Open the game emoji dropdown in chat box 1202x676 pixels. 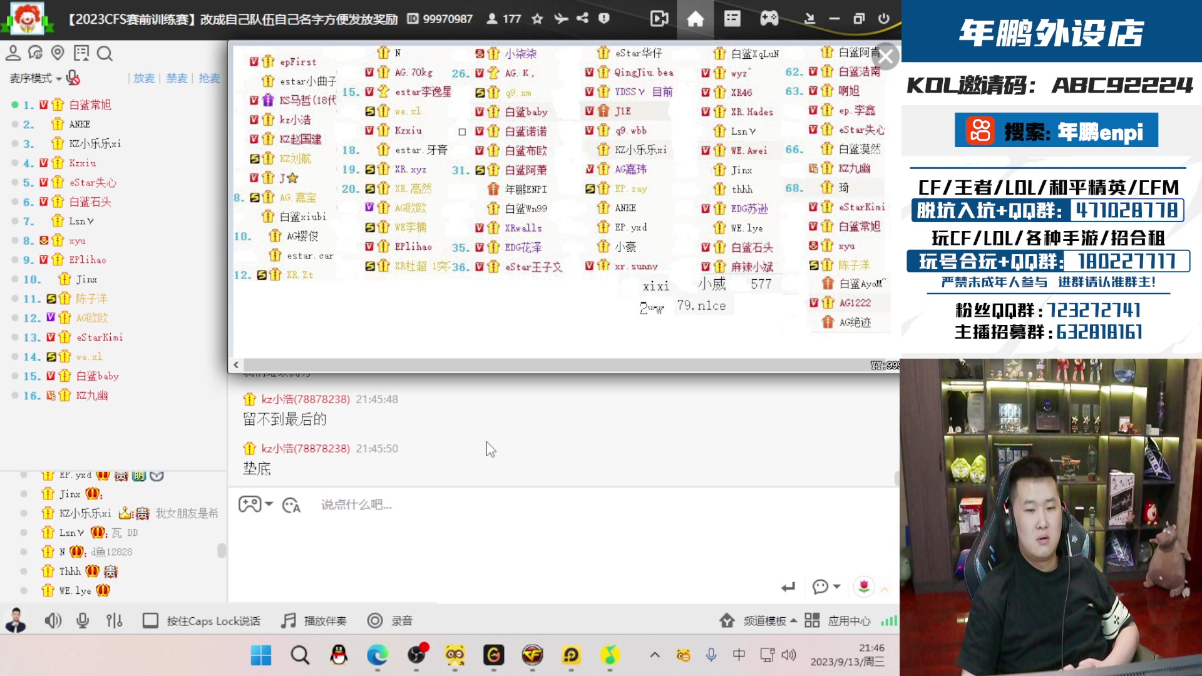click(255, 504)
